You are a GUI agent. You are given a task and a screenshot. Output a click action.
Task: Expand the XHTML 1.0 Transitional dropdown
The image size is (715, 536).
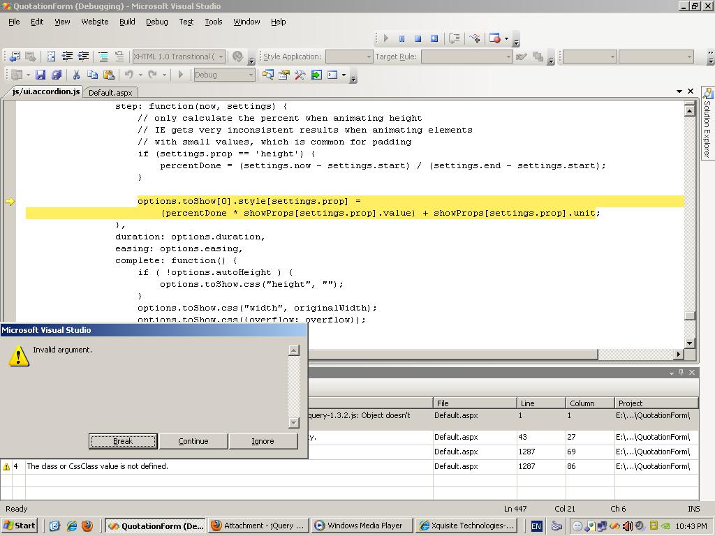point(221,57)
